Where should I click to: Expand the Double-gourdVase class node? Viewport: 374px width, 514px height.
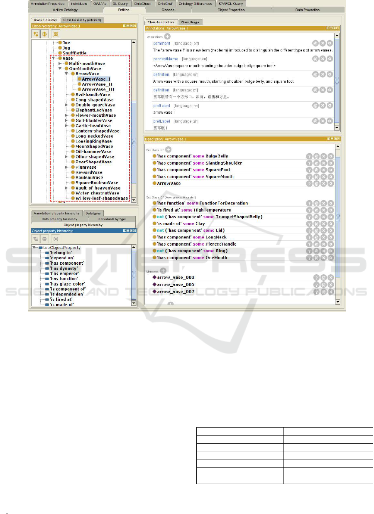tap(66, 105)
